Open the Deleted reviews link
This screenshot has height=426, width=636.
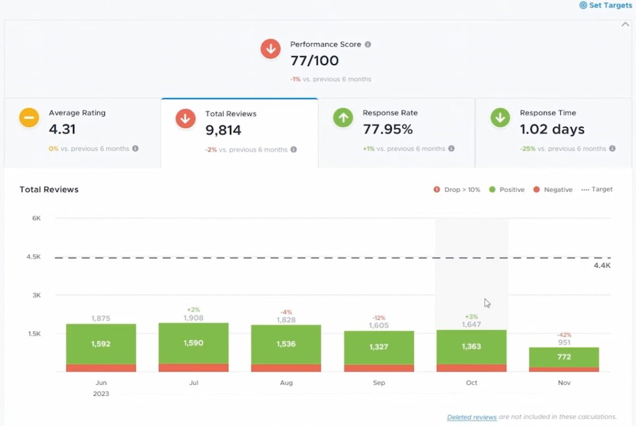click(x=471, y=417)
